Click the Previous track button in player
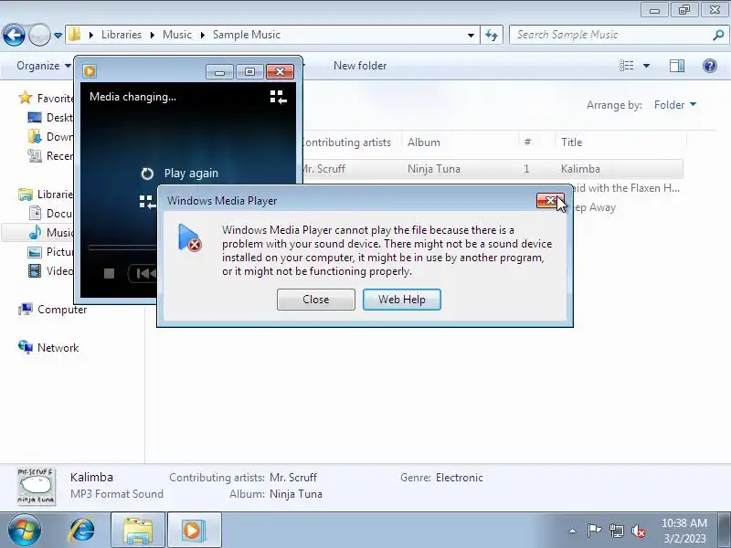 [145, 273]
